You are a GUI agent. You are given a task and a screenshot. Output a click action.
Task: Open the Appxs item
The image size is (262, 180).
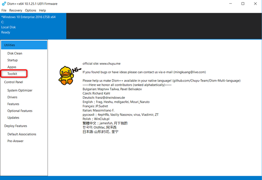(12, 67)
